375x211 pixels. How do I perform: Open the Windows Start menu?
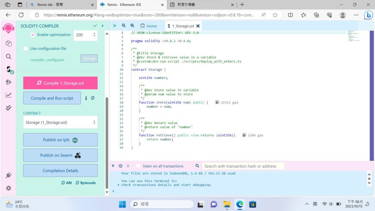tap(122, 204)
